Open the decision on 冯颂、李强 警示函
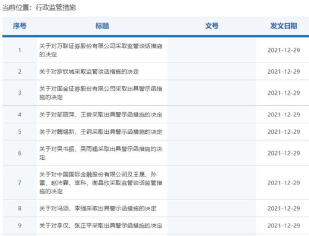Screen dimensions: 309x236 (98, 209)
